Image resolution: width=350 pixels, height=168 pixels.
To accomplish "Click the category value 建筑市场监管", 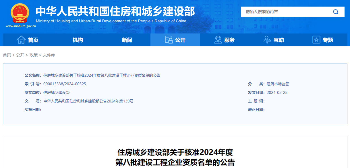I will tap(278, 84).
